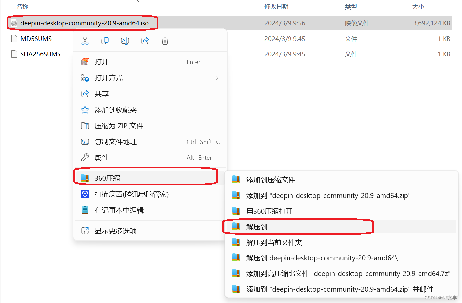Click the 3,692,124 KB size cell

pos(431,23)
